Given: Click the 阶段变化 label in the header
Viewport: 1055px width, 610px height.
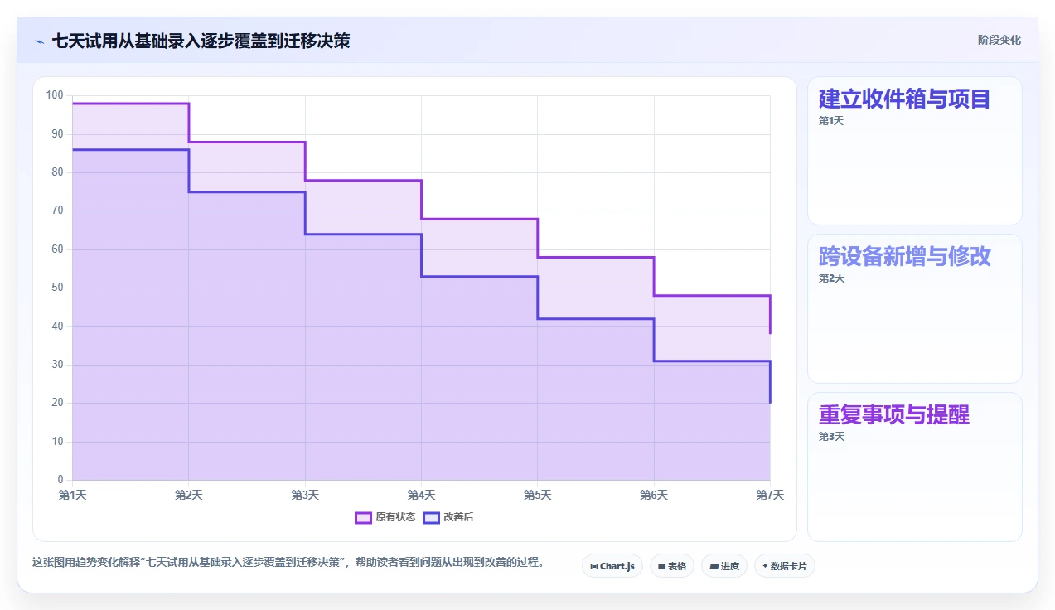Looking at the screenshot, I should click(x=999, y=40).
